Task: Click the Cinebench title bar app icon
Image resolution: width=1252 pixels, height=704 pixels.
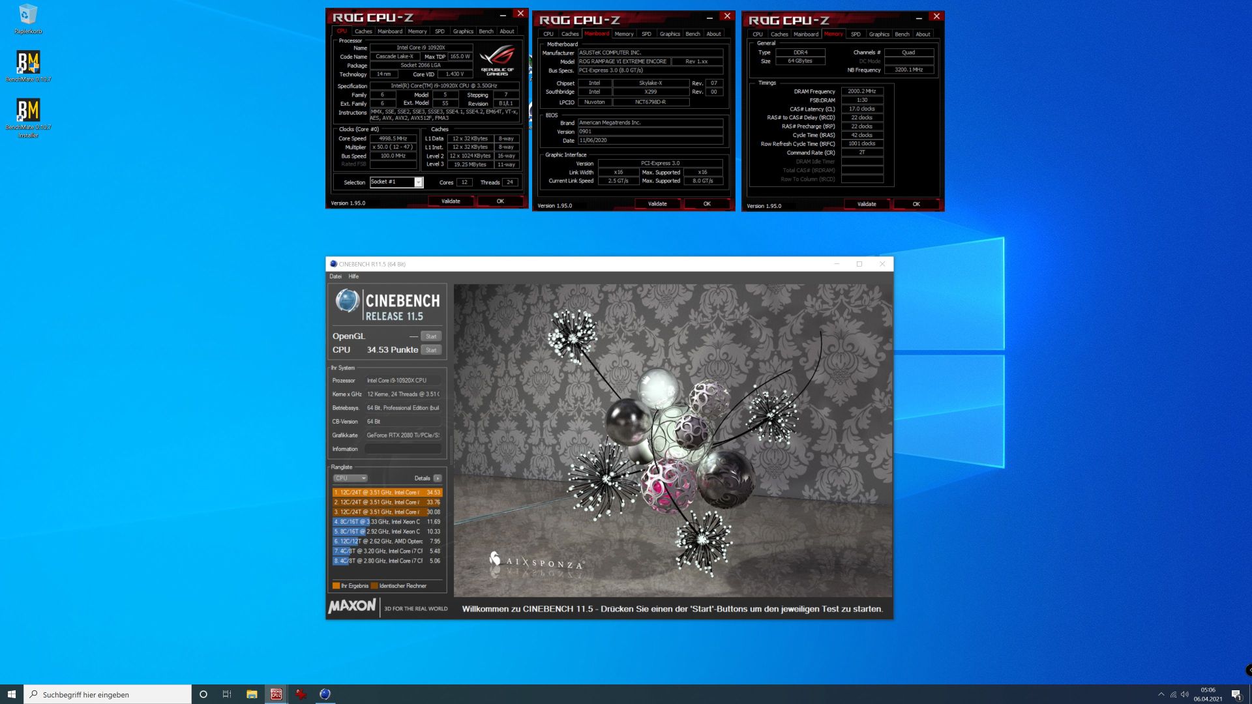Action: pyautogui.click(x=333, y=264)
